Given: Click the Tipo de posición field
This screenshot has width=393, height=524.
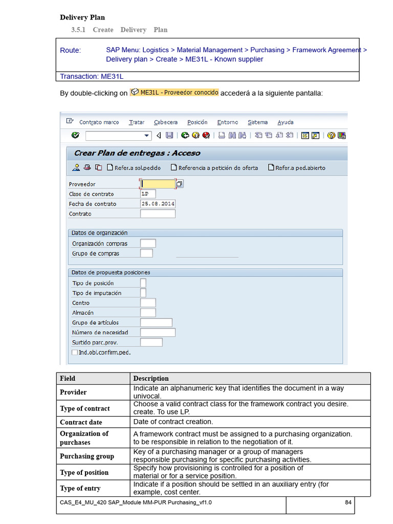Looking at the screenshot, I should tap(143, 283).
